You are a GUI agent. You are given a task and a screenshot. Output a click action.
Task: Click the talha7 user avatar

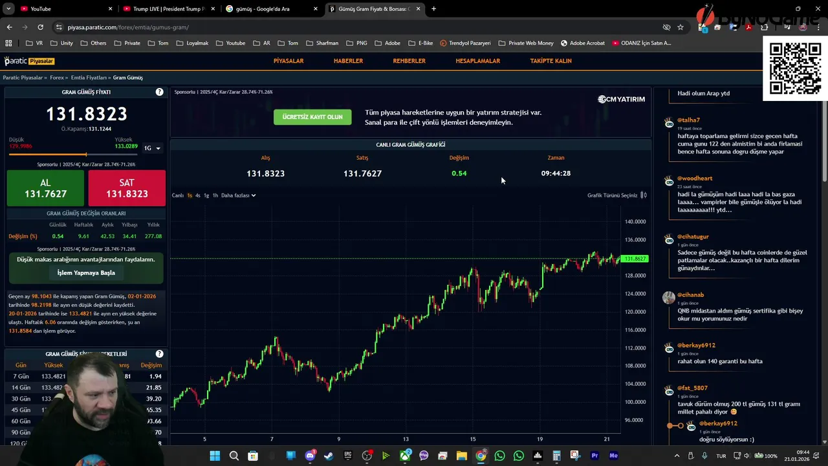(x=669, y=123)
